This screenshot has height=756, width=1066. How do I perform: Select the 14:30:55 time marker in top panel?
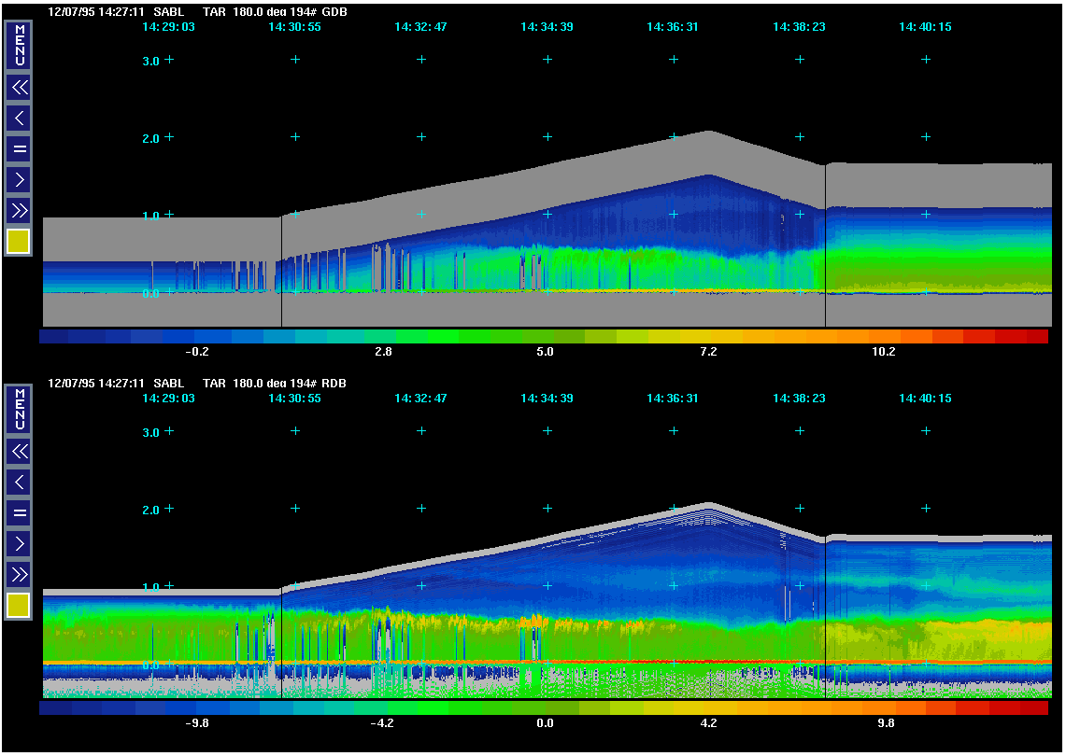click(294, 28)
